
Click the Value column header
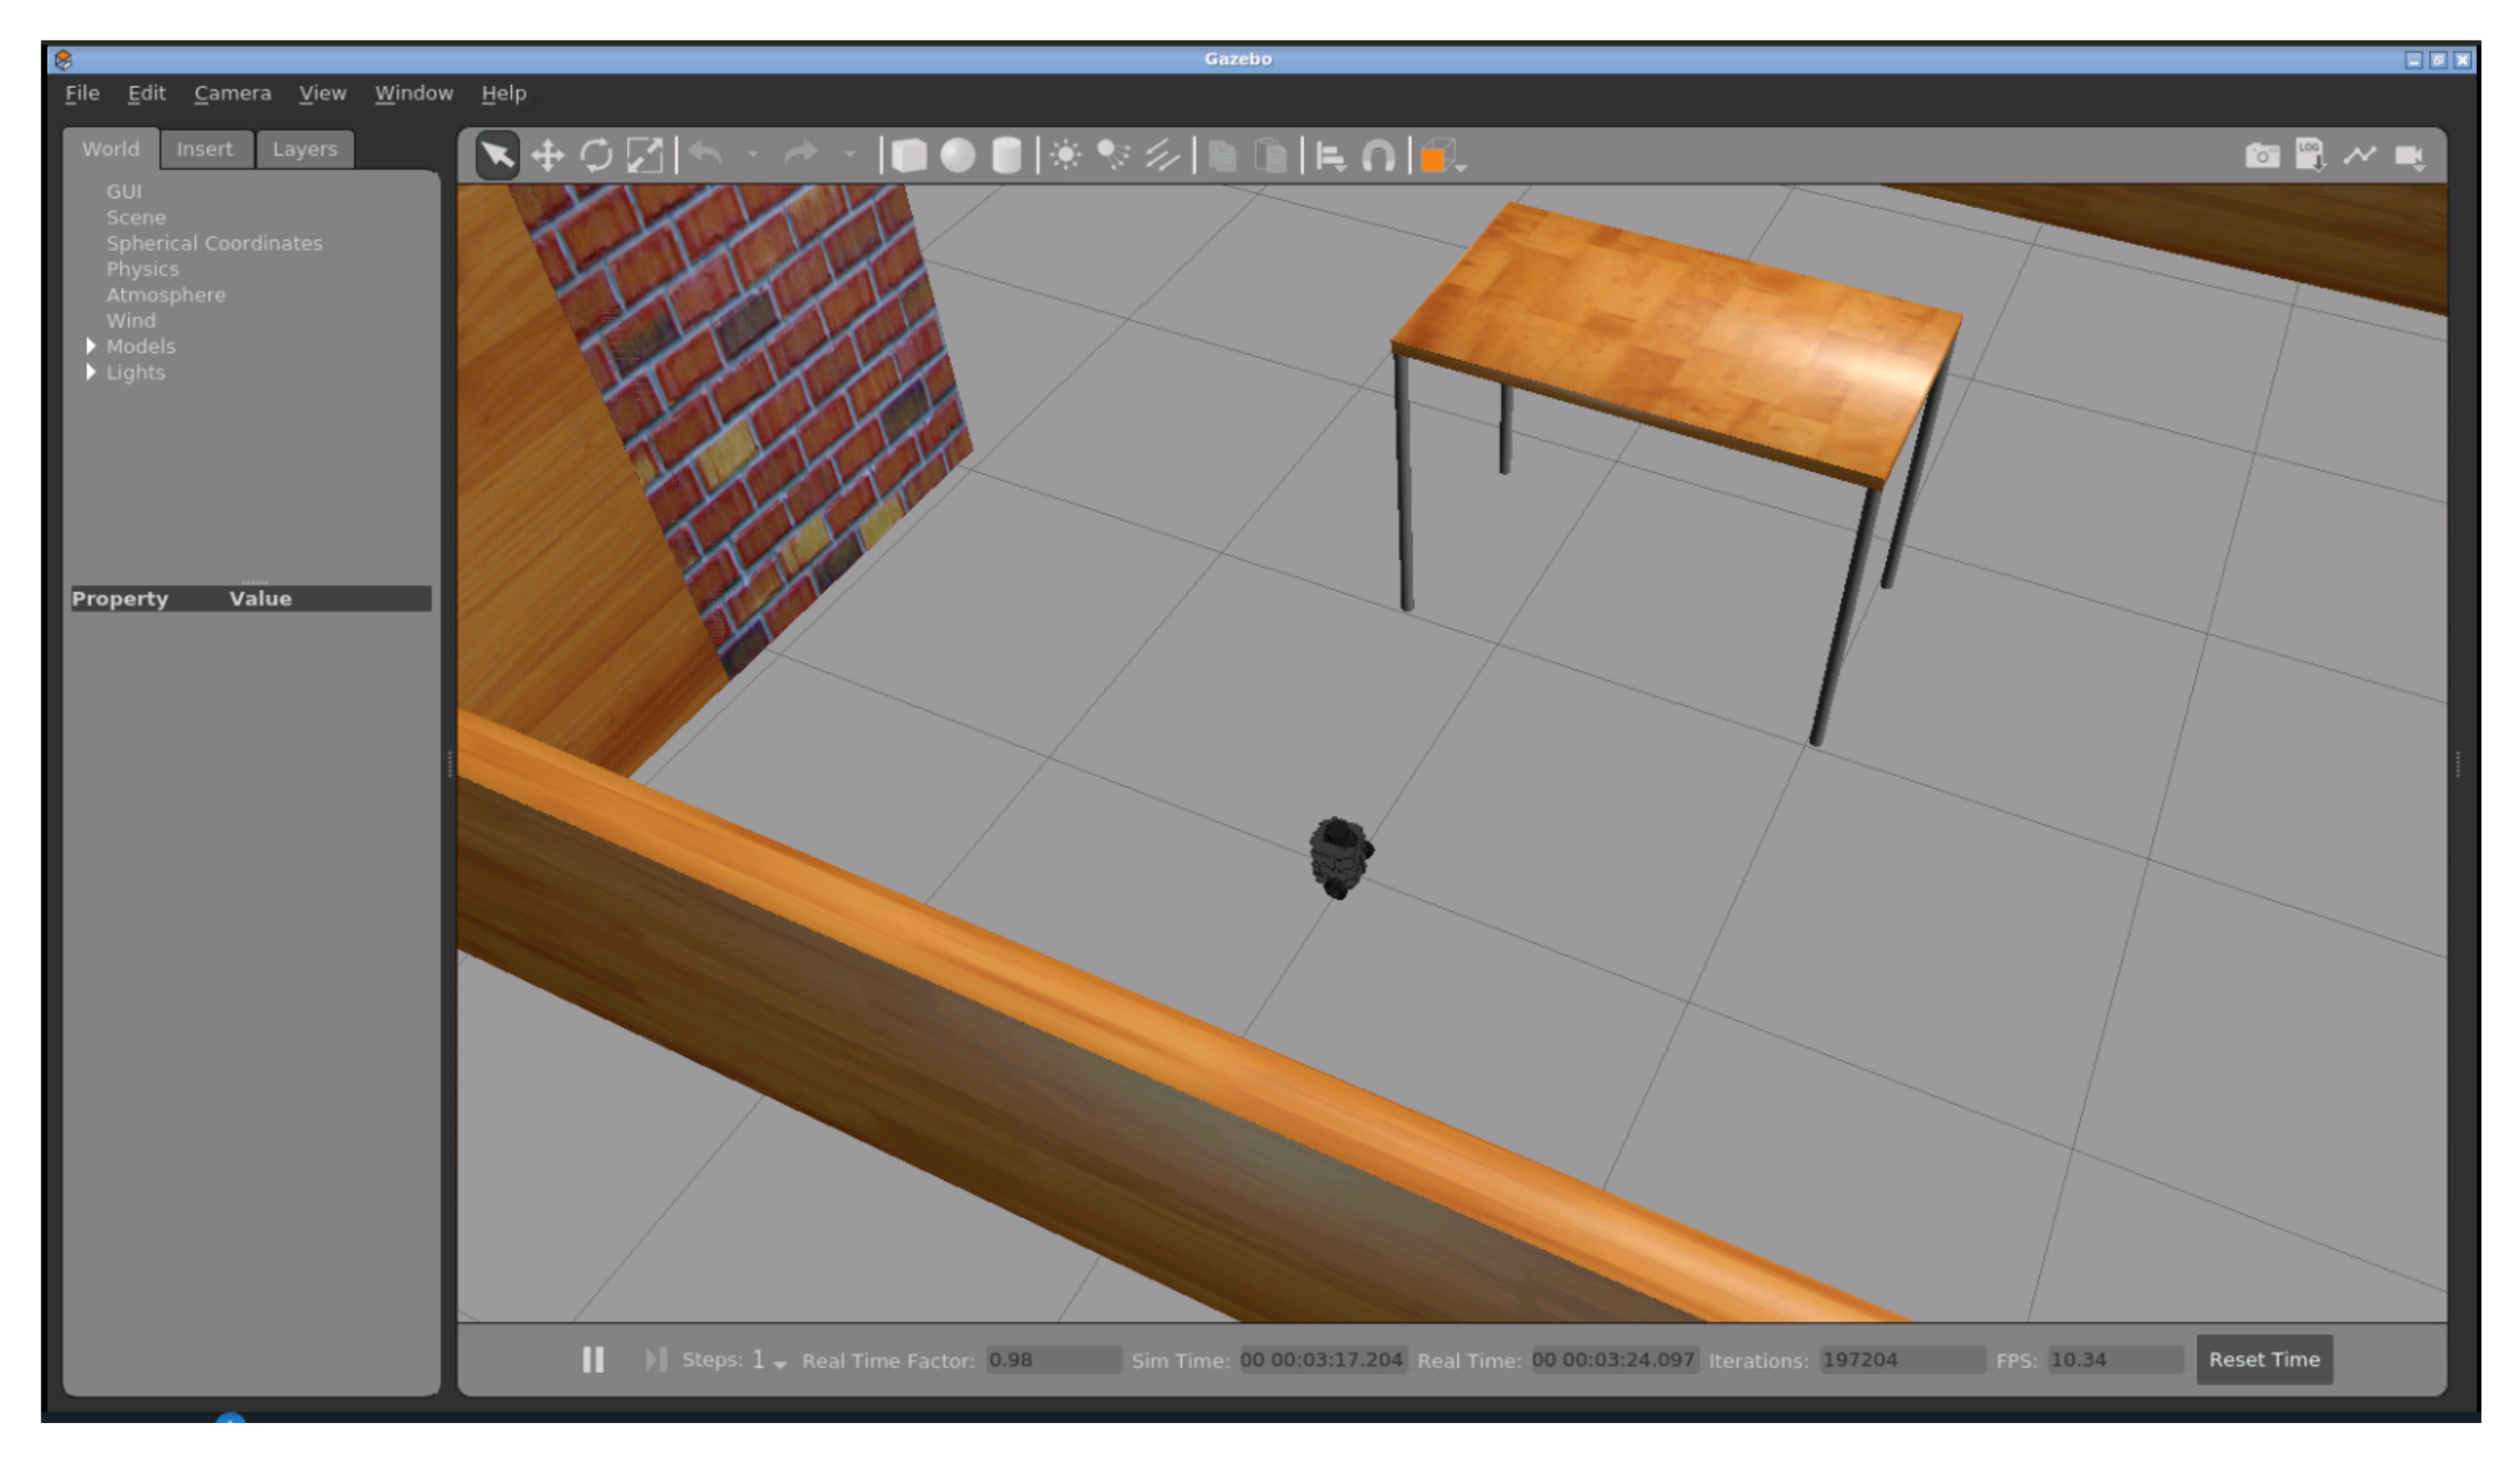click(x=260, y=599)
